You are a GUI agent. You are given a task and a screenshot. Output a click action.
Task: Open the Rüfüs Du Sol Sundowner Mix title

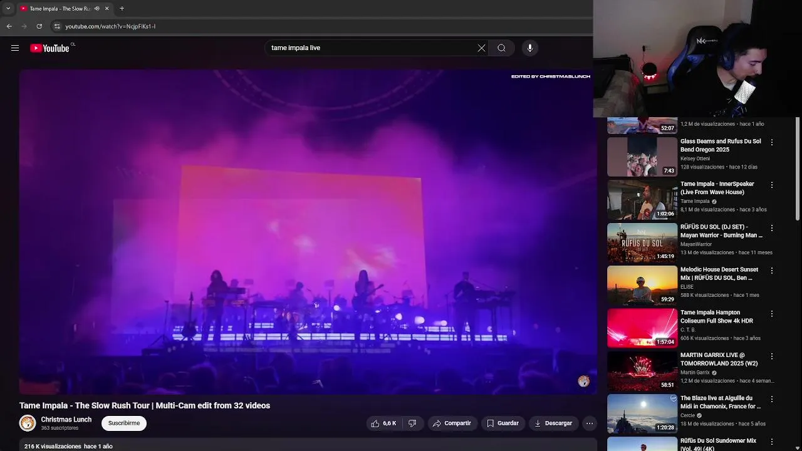(x=718, y=444)
